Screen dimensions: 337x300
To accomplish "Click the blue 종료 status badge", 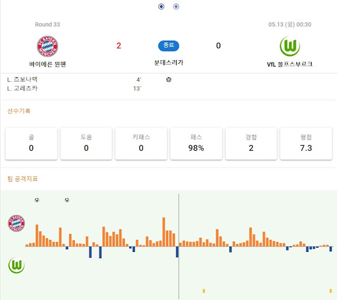I will [x=169, y=45].
